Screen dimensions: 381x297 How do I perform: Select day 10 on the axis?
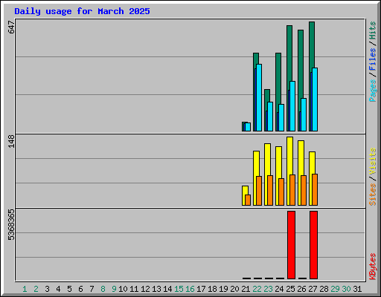(123, 289)
